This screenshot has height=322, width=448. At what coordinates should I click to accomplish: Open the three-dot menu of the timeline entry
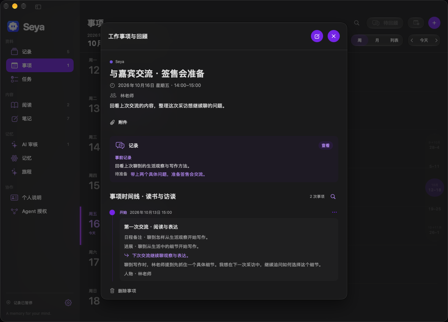pos(334,212)
